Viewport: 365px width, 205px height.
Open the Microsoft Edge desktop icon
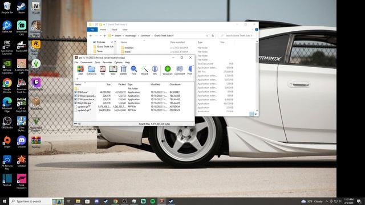click(x=7, y=105)
